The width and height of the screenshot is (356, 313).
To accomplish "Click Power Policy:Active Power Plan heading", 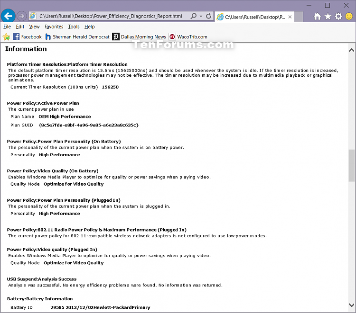I will [x=43, y=103].
